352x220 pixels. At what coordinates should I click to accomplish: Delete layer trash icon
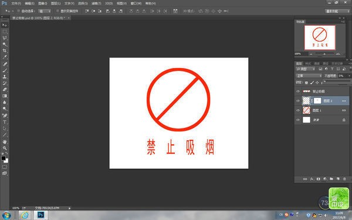tap(344, 179)
